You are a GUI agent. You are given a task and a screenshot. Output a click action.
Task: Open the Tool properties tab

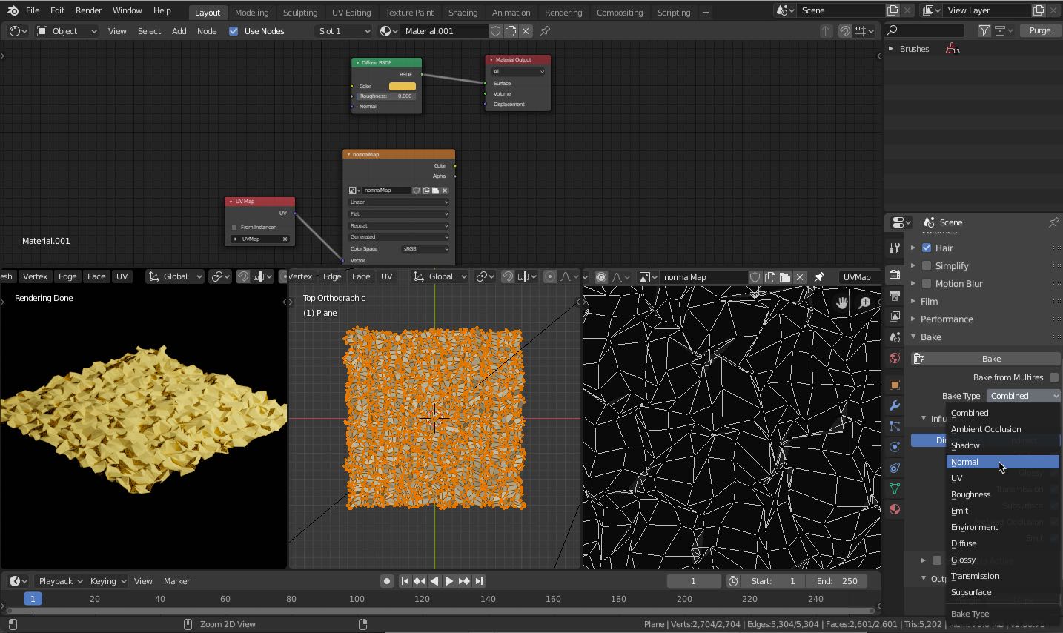[895, 248]
